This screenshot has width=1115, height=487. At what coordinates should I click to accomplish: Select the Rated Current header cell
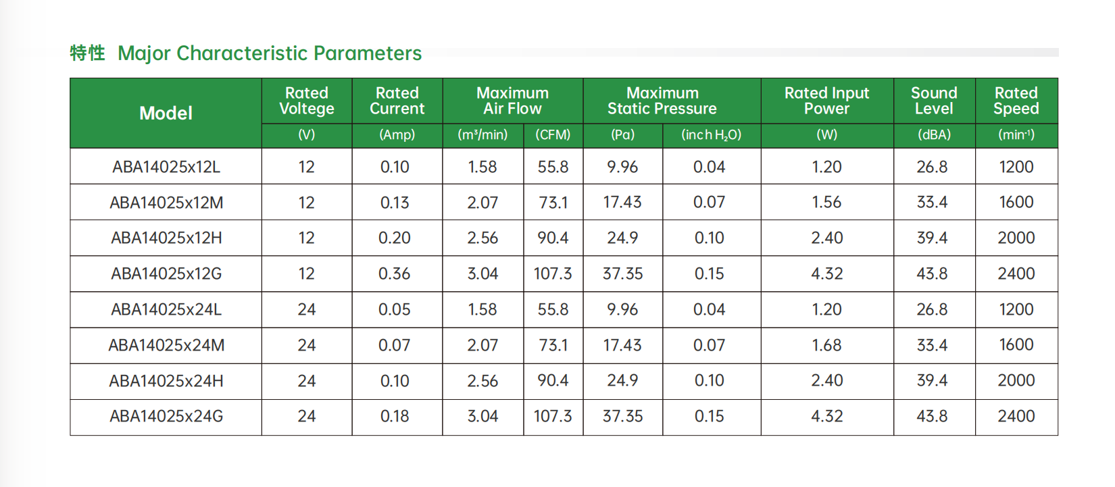(397, 101)
